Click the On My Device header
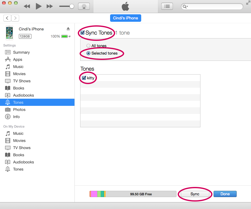 click(x=14, y=126)
